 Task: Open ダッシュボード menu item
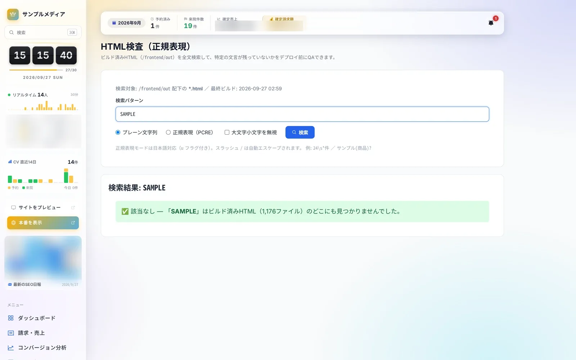click(x=43, y=318)
